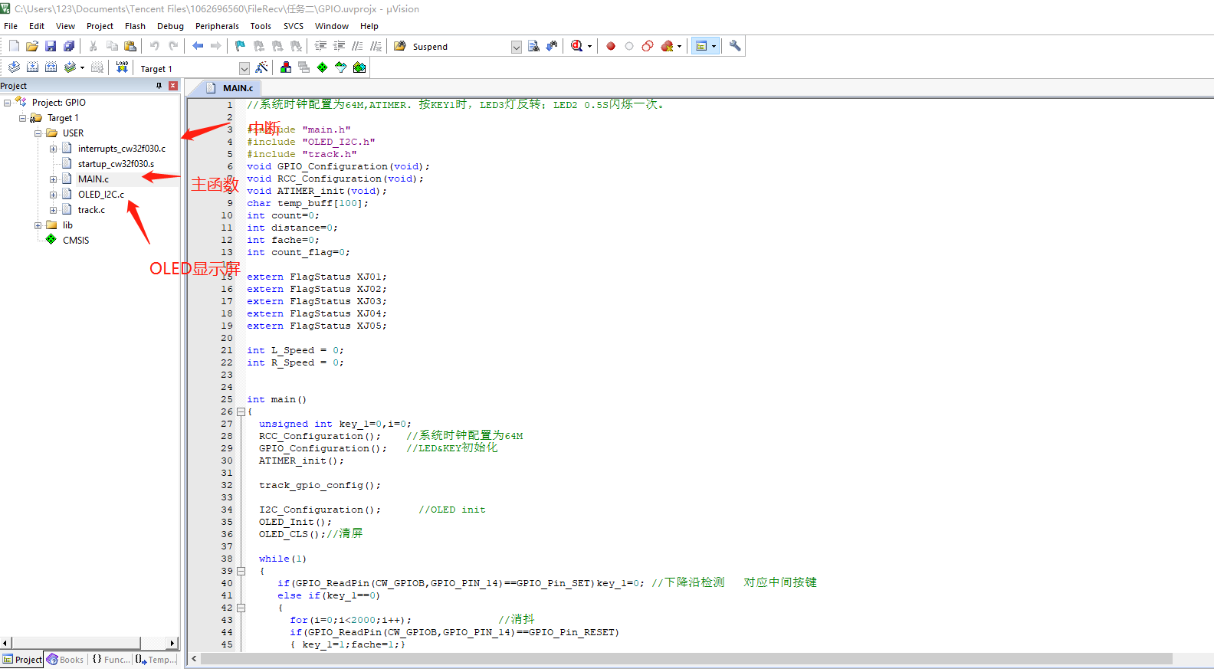The height and width of the screenshot is (672, 1214).
Task: Click the Save All icon
Action: pos(69,46)
